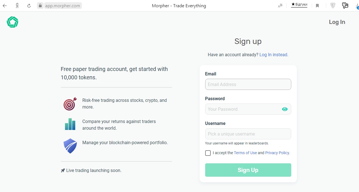Open the Yandex home button
This screenshot has height=192, width=359.
[17, 6]
